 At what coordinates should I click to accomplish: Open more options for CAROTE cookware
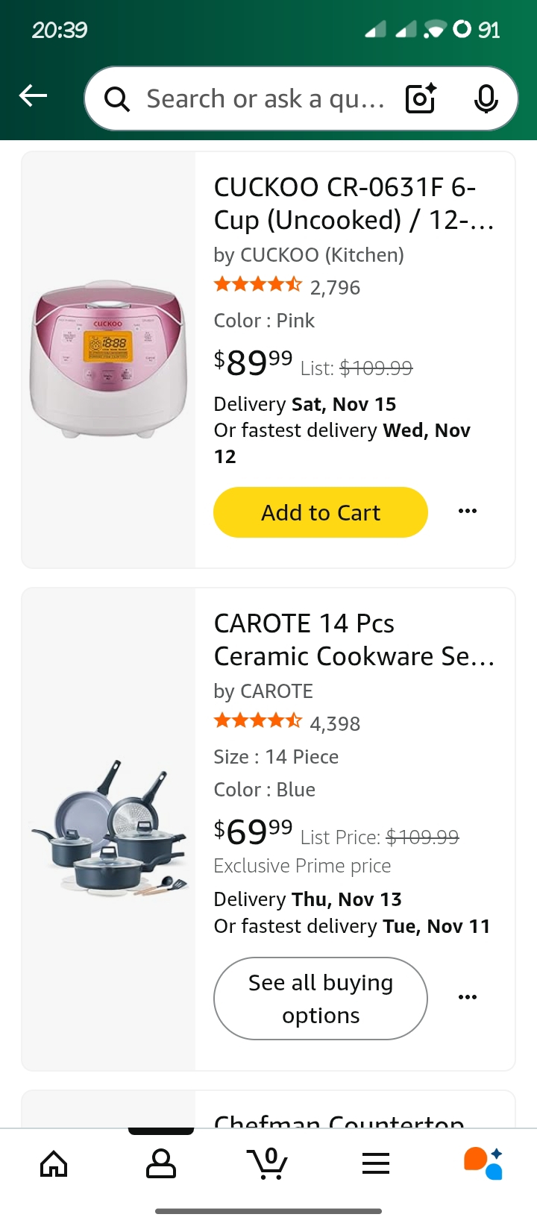pos(468,997)
